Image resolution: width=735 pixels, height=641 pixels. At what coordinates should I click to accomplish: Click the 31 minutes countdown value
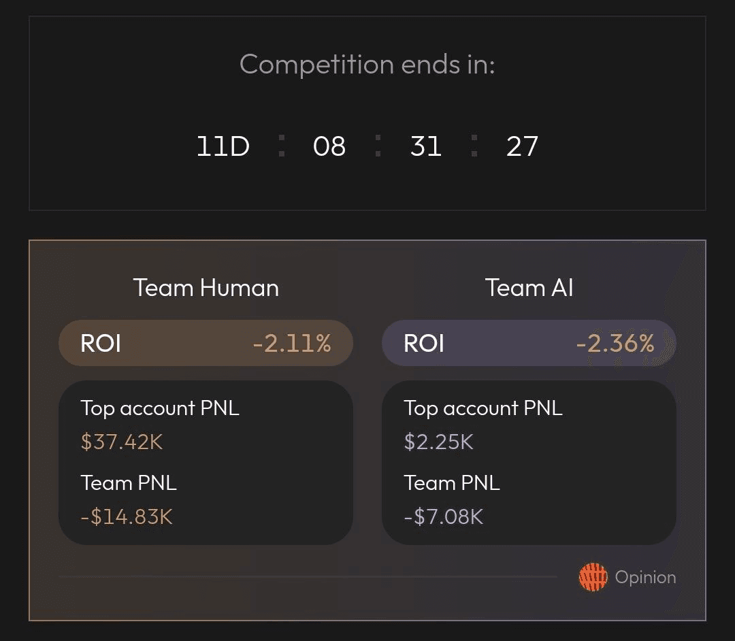pyautogui.click(x=426, y=147)
